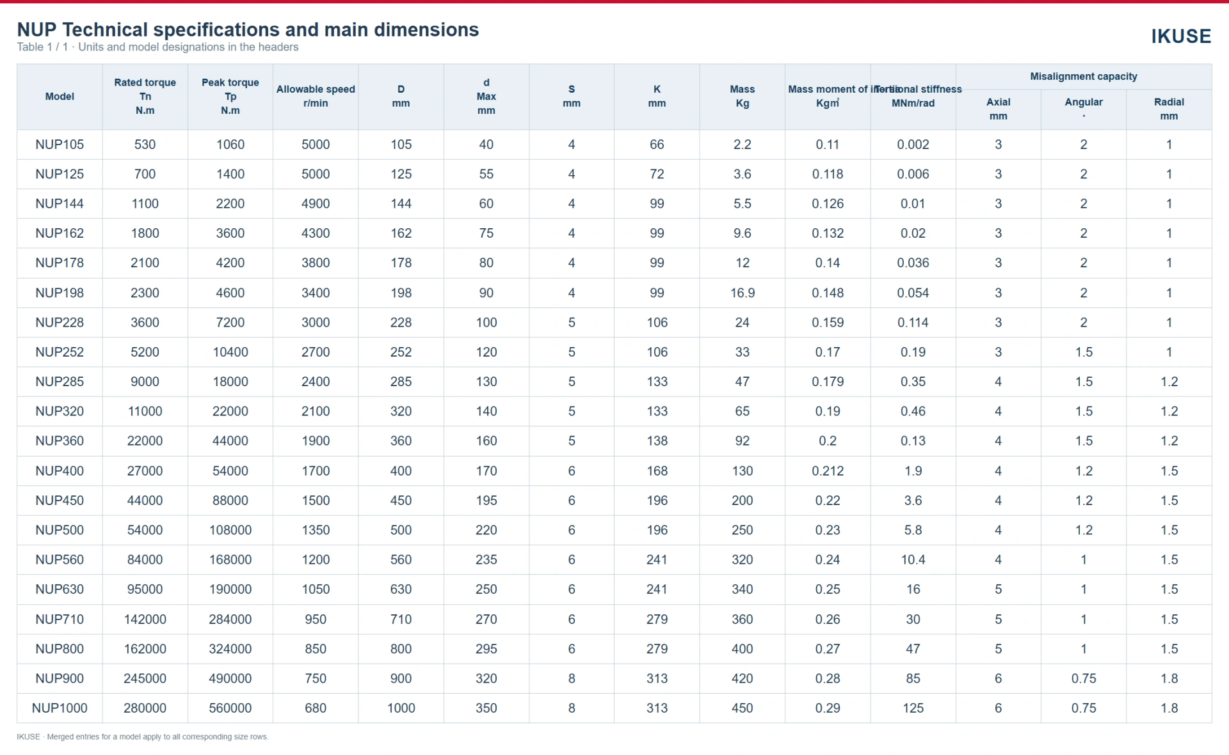Click mass 3.6 in NUP125 row
1229x755 pixels.
click(x=743, y=175)
